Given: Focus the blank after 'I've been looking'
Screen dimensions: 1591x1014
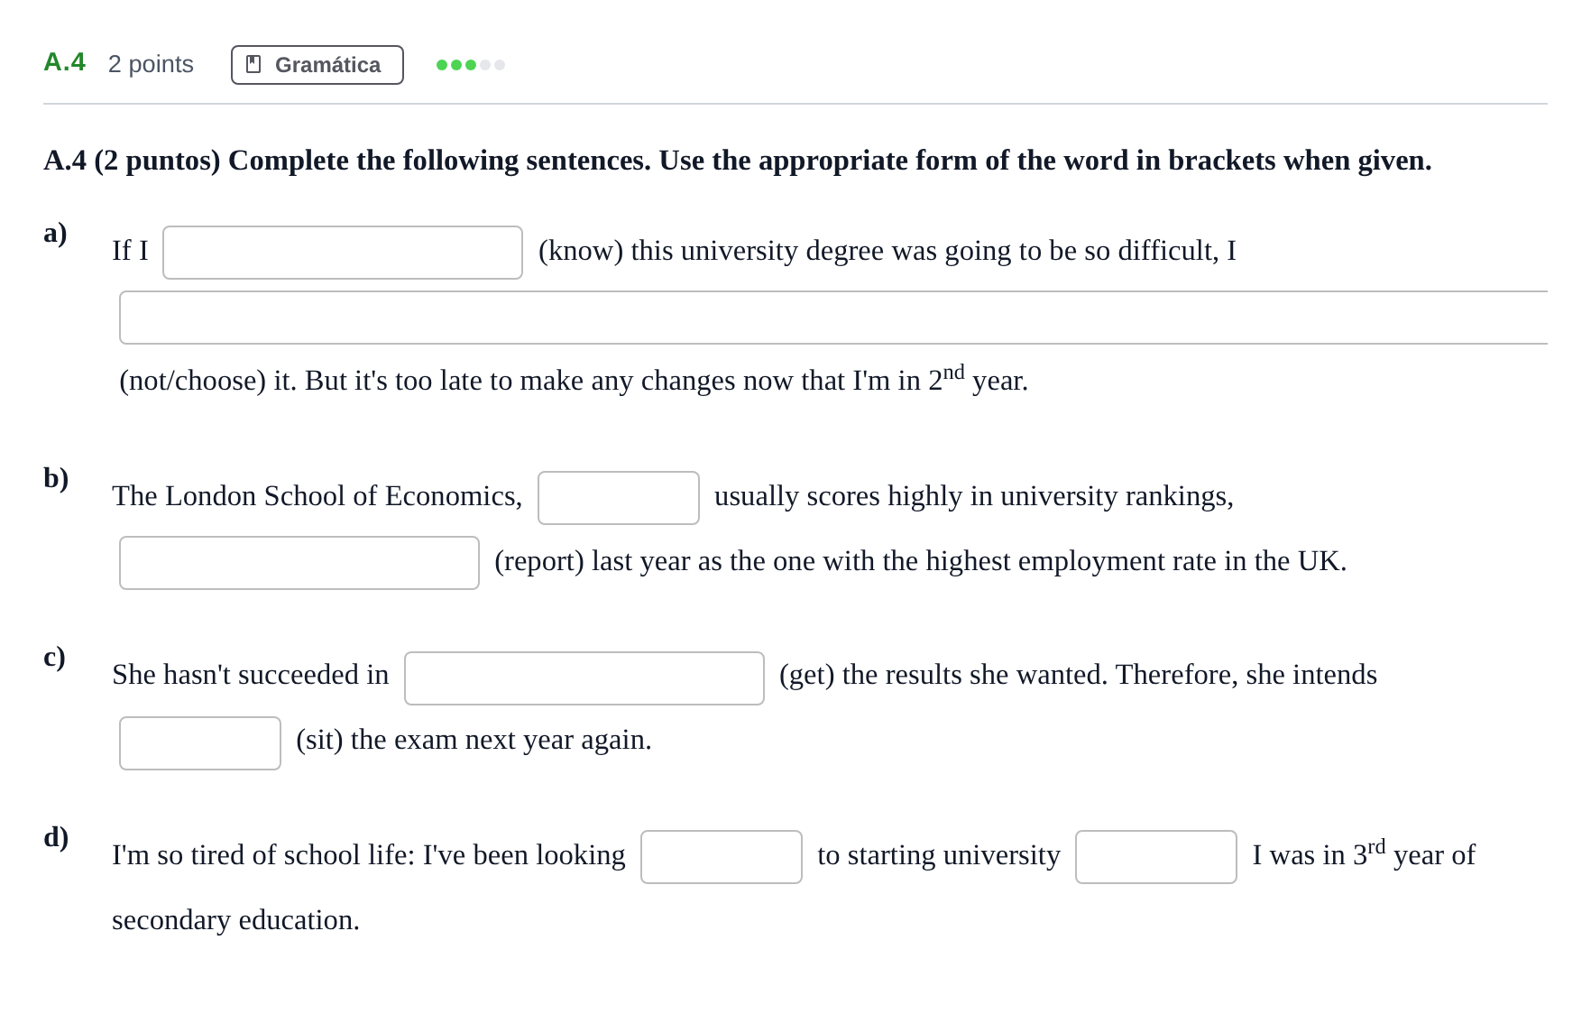Looking at the screenshot, I should (x=722, y=857).
